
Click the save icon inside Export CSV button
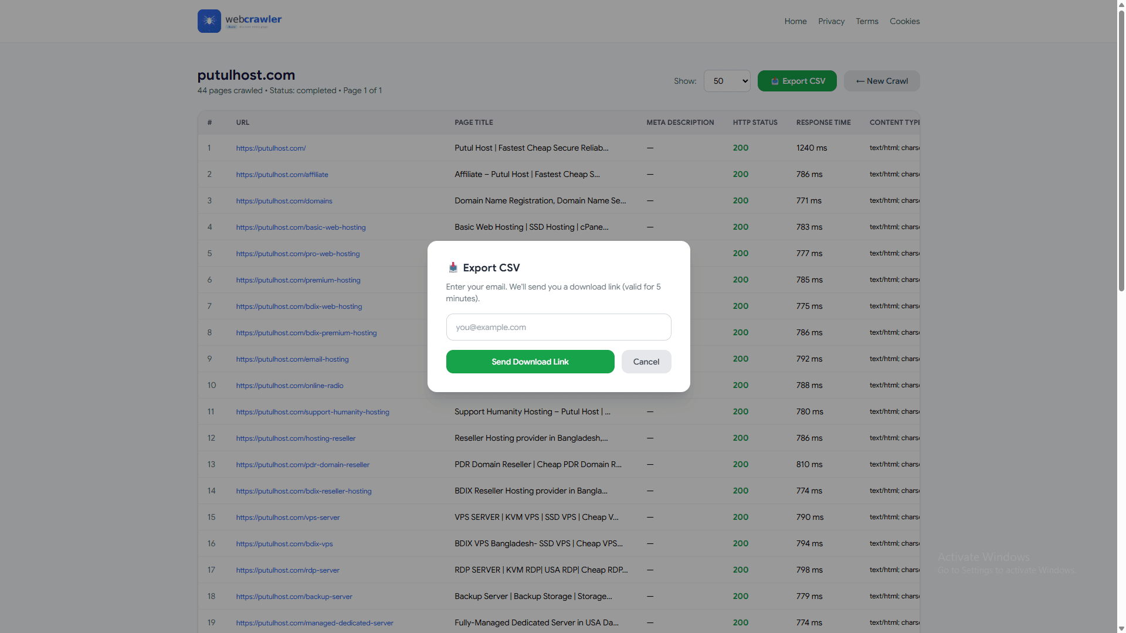pyautogui.click(x=775, y=81)
